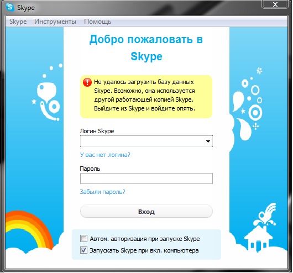Expand the Skype login name dropdown arrow
Screen dimensions: 293x273
[x=208, y=141]
